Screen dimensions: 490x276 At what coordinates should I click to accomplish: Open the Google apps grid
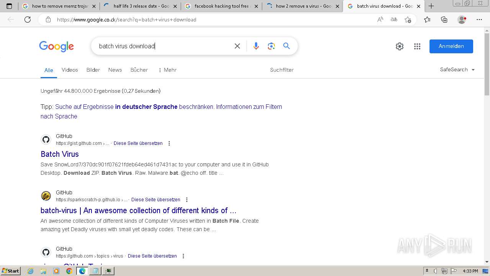(417, 46)
